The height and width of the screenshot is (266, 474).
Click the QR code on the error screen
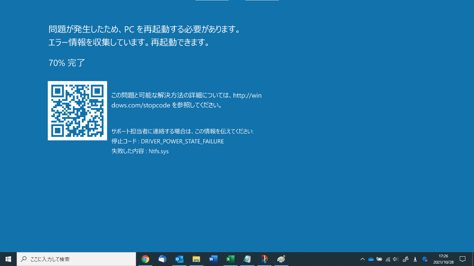pos(77,111)
